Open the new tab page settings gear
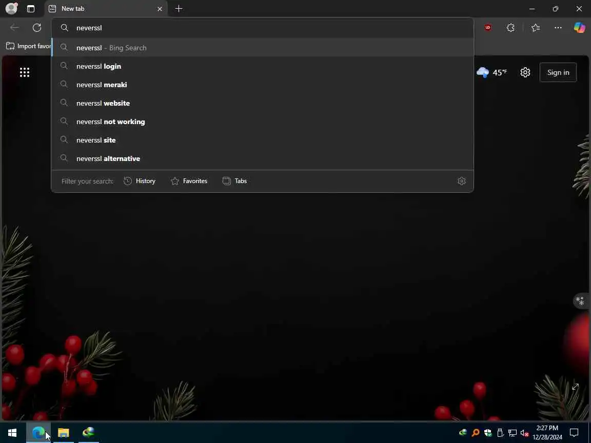The height and width of the screenshot is (443, 591). click(525, 72)
